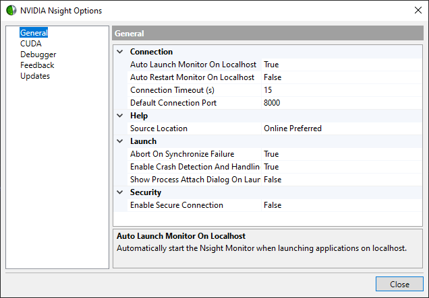Screen dimensions: 429x298
Task: Open the Debugger options page
Action: click(x=38, y=54)
